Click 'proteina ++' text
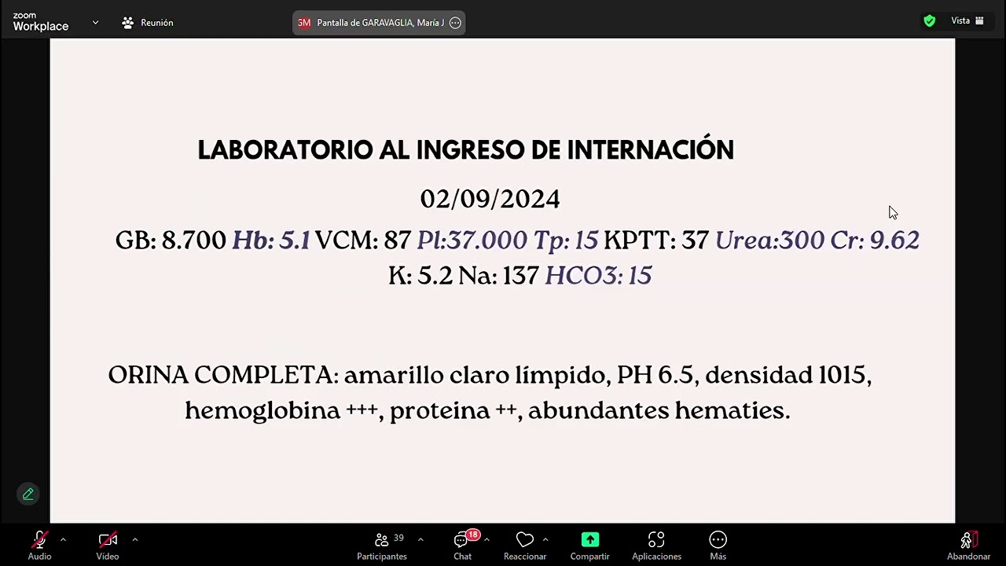 click(455, 411)
